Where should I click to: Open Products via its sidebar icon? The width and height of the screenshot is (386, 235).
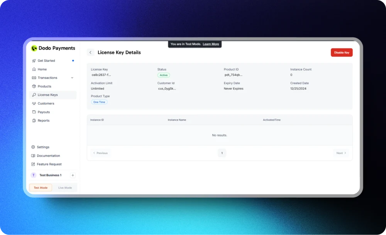click(34, 86)
